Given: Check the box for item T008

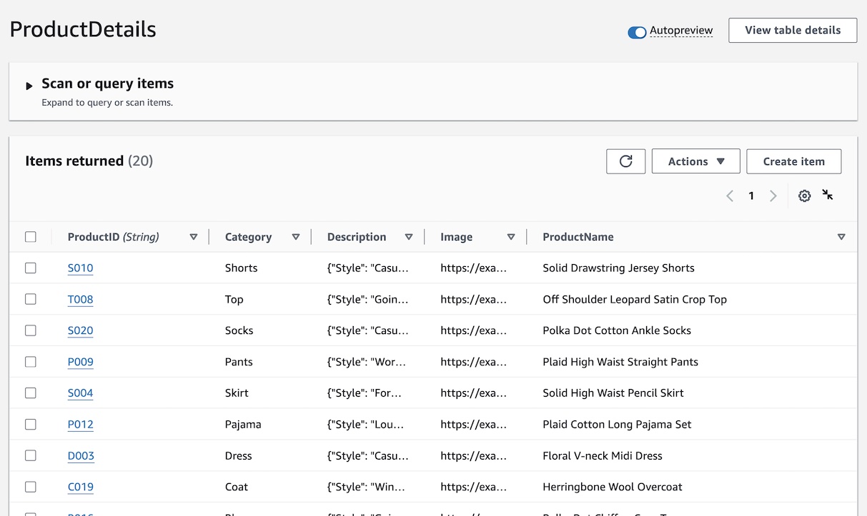Looking at the screenshot, I should [x=31, y=299].
